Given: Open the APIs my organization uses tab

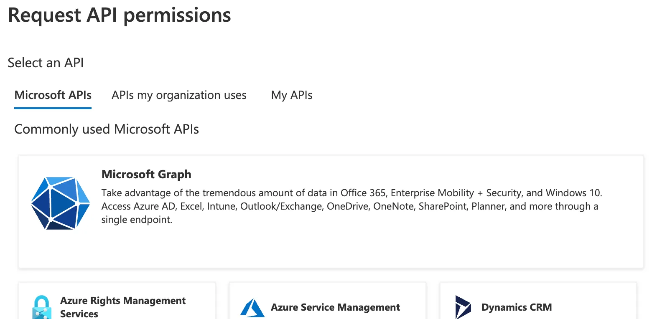Looking at the screenshot, I should [x=179, y=95].
